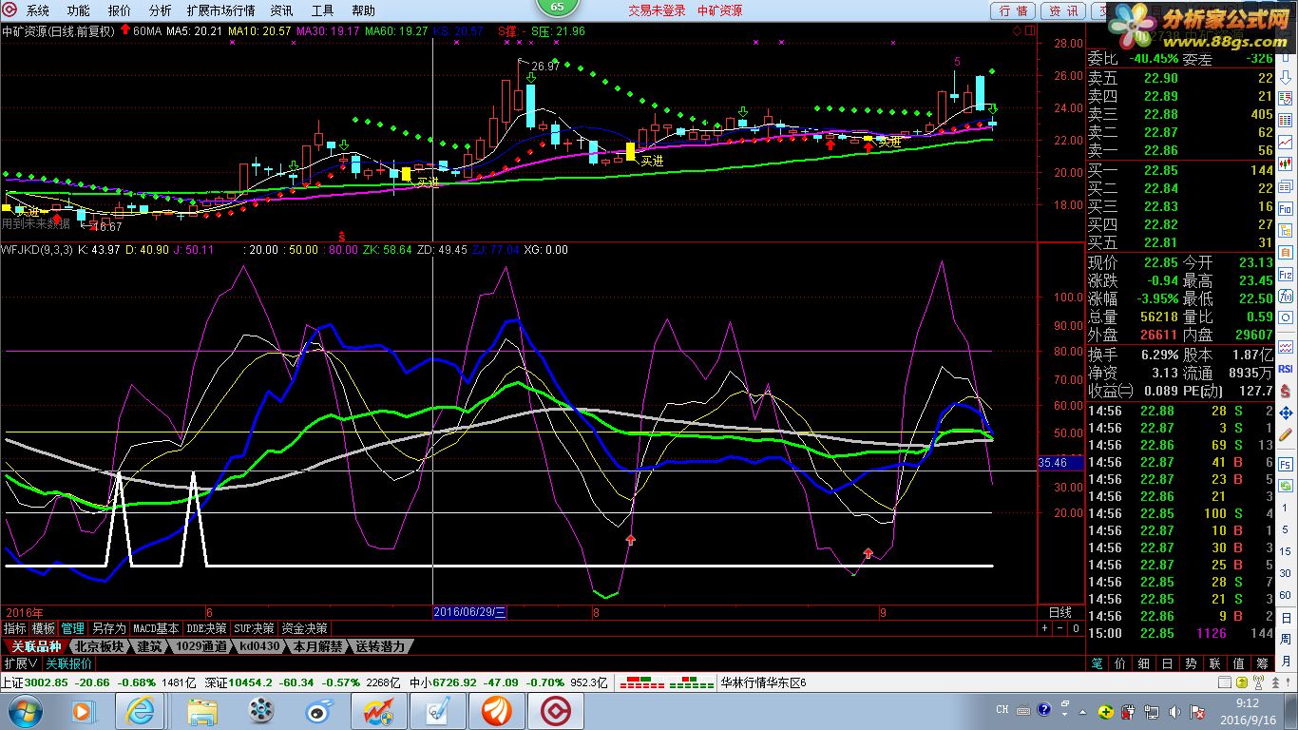Open the 系统 menu
The height and width of the screenshot is (730, 1298).
pyautogui.click(x=38, y=10)
